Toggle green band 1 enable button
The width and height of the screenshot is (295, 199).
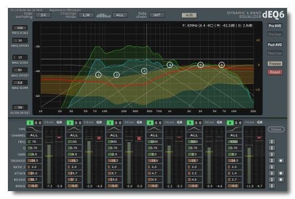[x=30, y=123]
